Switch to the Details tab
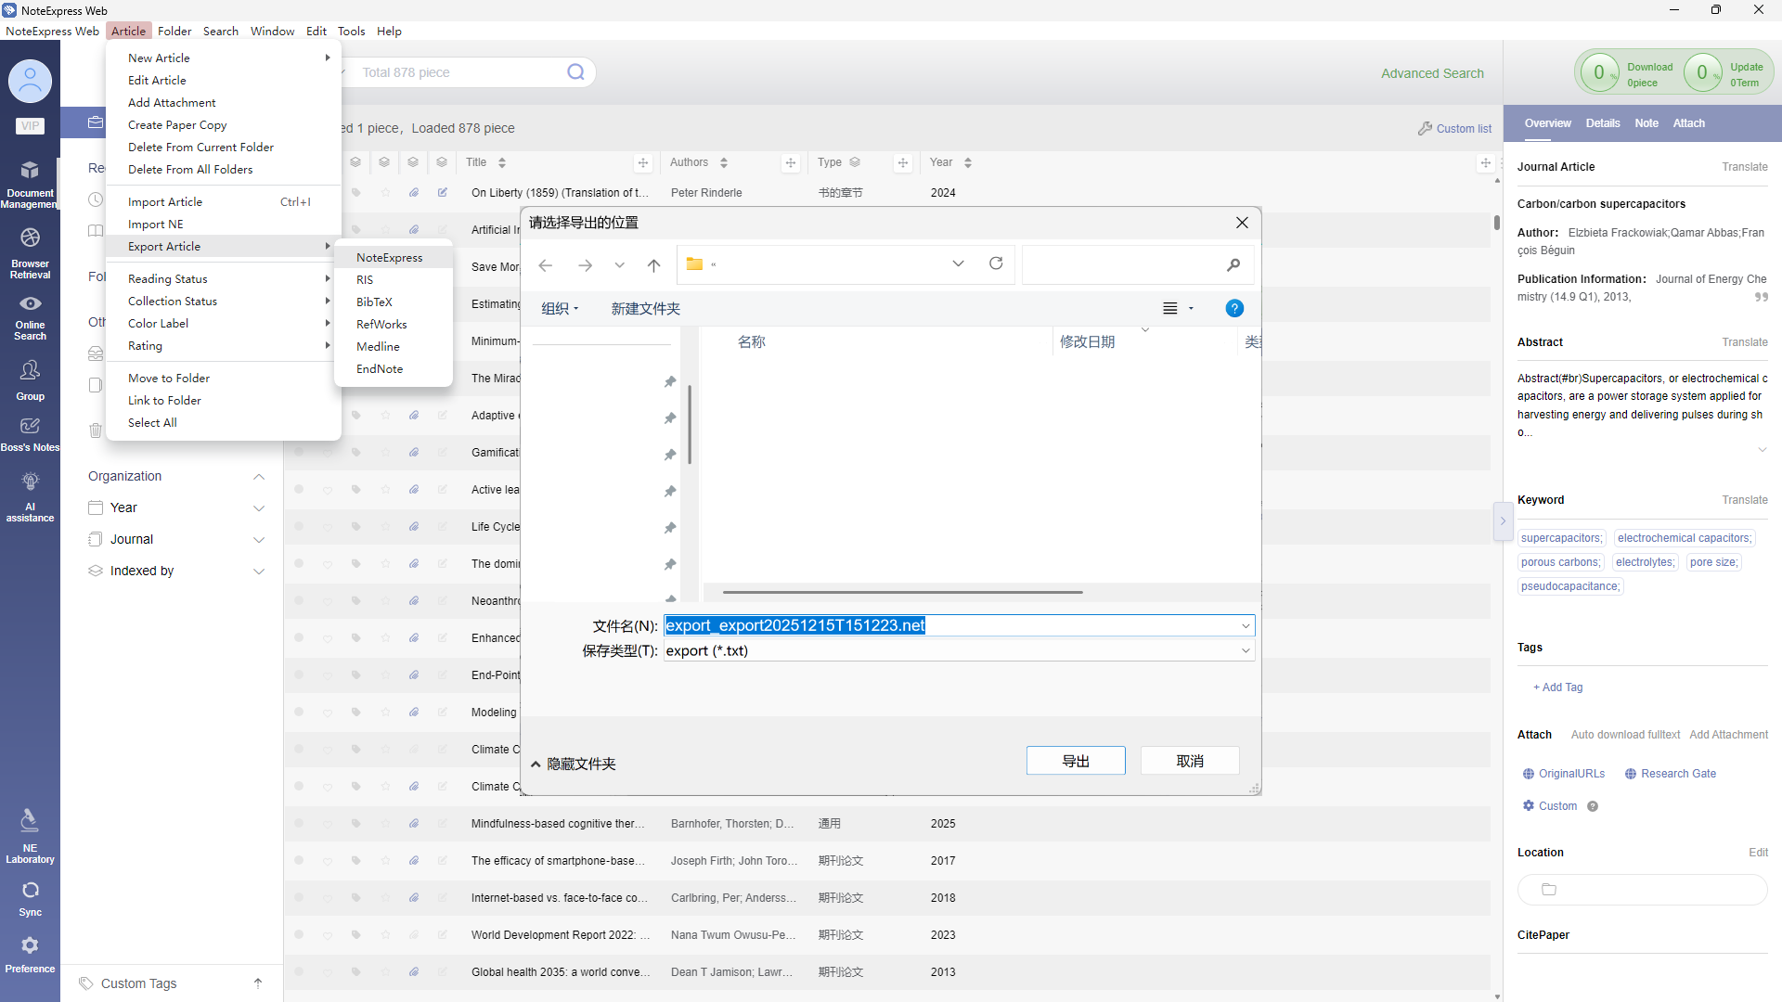Viewport: 1782px width, 1002px height. click(x=1602, y=123)
